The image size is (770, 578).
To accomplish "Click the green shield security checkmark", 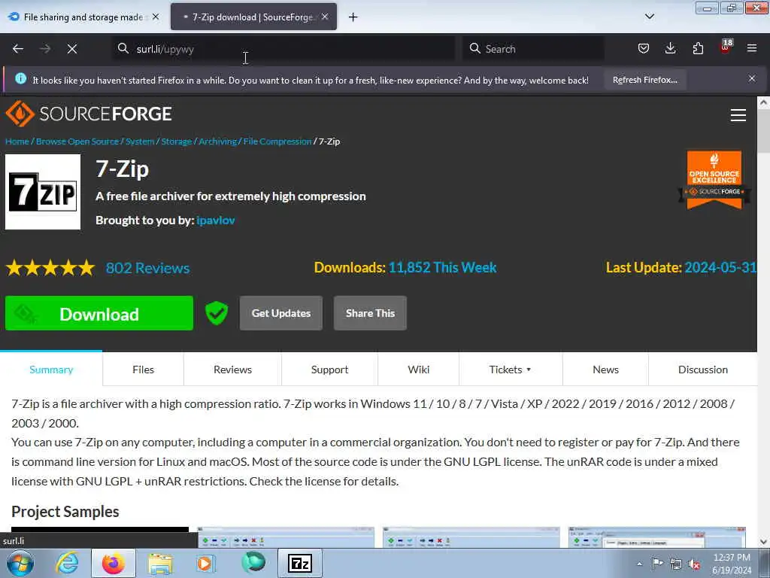I will click(x=217, y=313).
